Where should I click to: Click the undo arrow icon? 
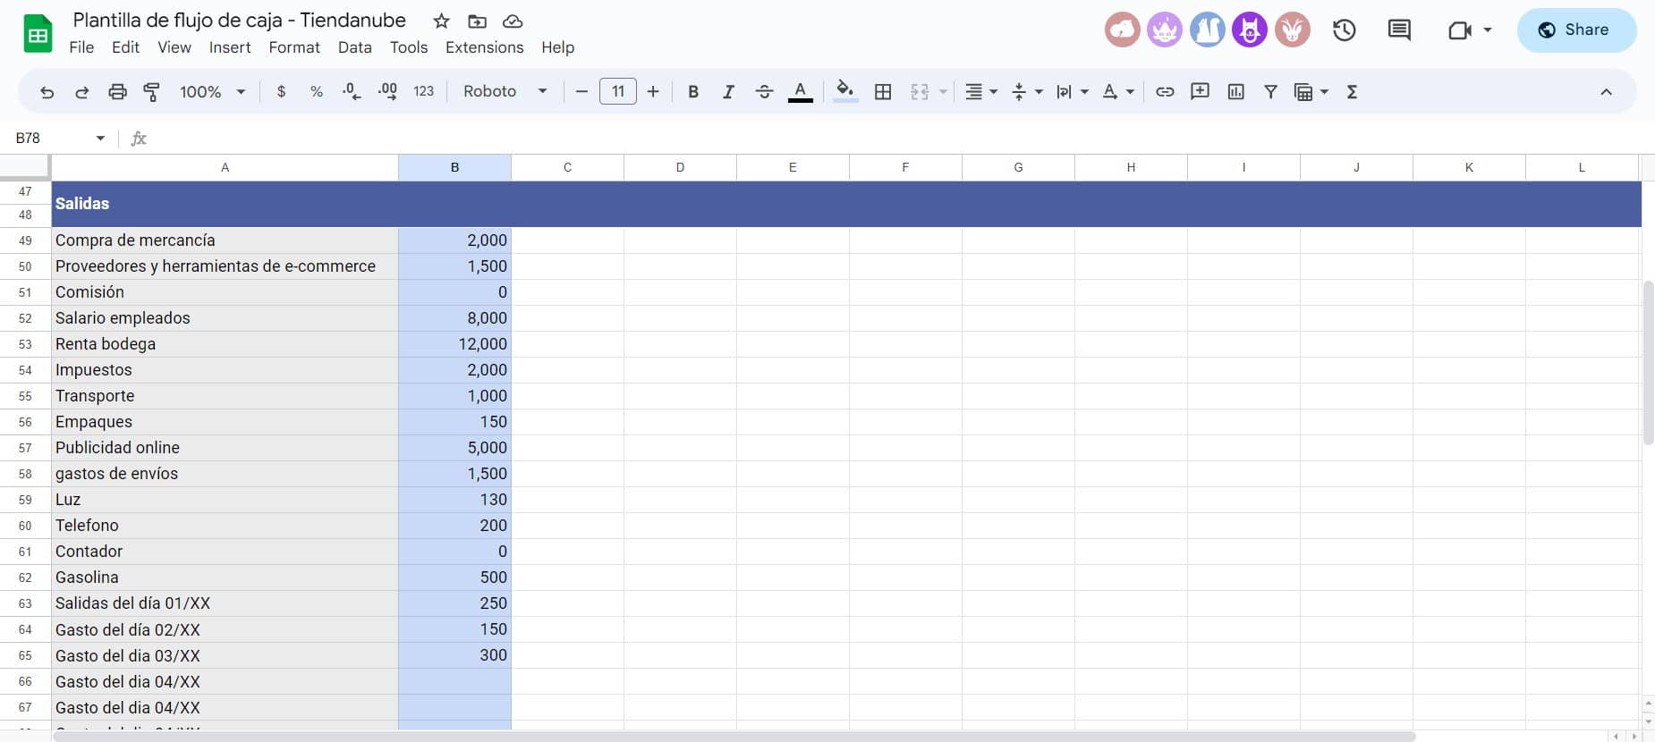(x=47, y=92)
